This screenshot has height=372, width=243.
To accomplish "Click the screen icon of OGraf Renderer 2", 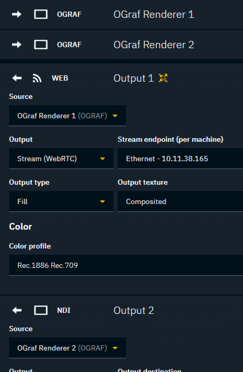I will tap(41, 44).
